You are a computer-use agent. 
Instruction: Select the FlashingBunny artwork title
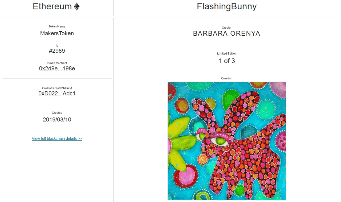(227, 6)
